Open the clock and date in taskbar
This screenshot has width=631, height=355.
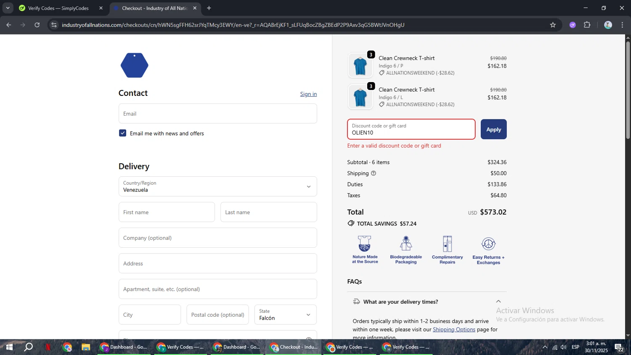point(596,347)
